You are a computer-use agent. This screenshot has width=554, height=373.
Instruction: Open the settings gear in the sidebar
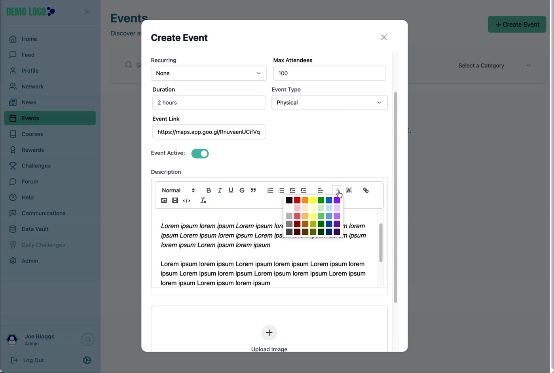87,360
